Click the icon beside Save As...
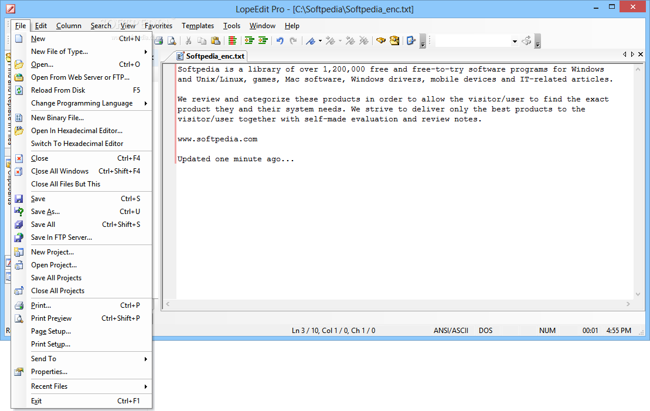 pyautogui.click(x=19, y=212)
